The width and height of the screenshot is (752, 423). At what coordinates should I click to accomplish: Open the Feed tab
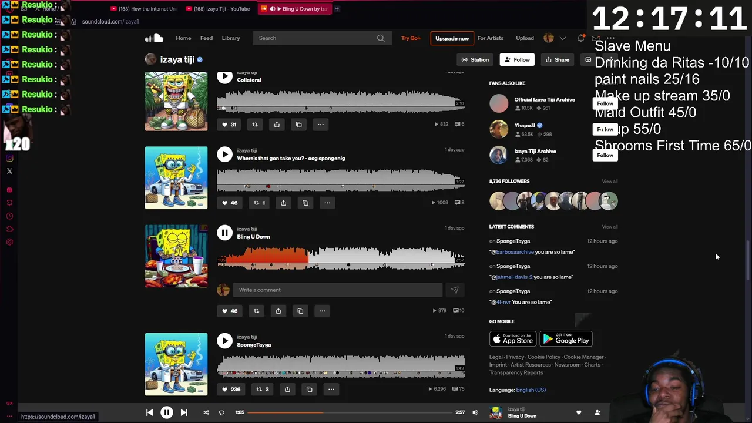pos(206,38)
